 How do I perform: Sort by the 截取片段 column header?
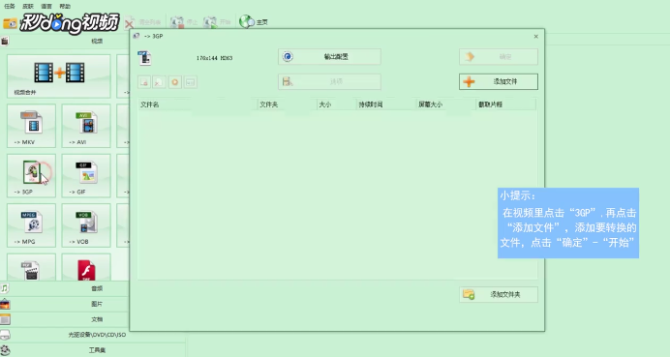coord(505,104)
